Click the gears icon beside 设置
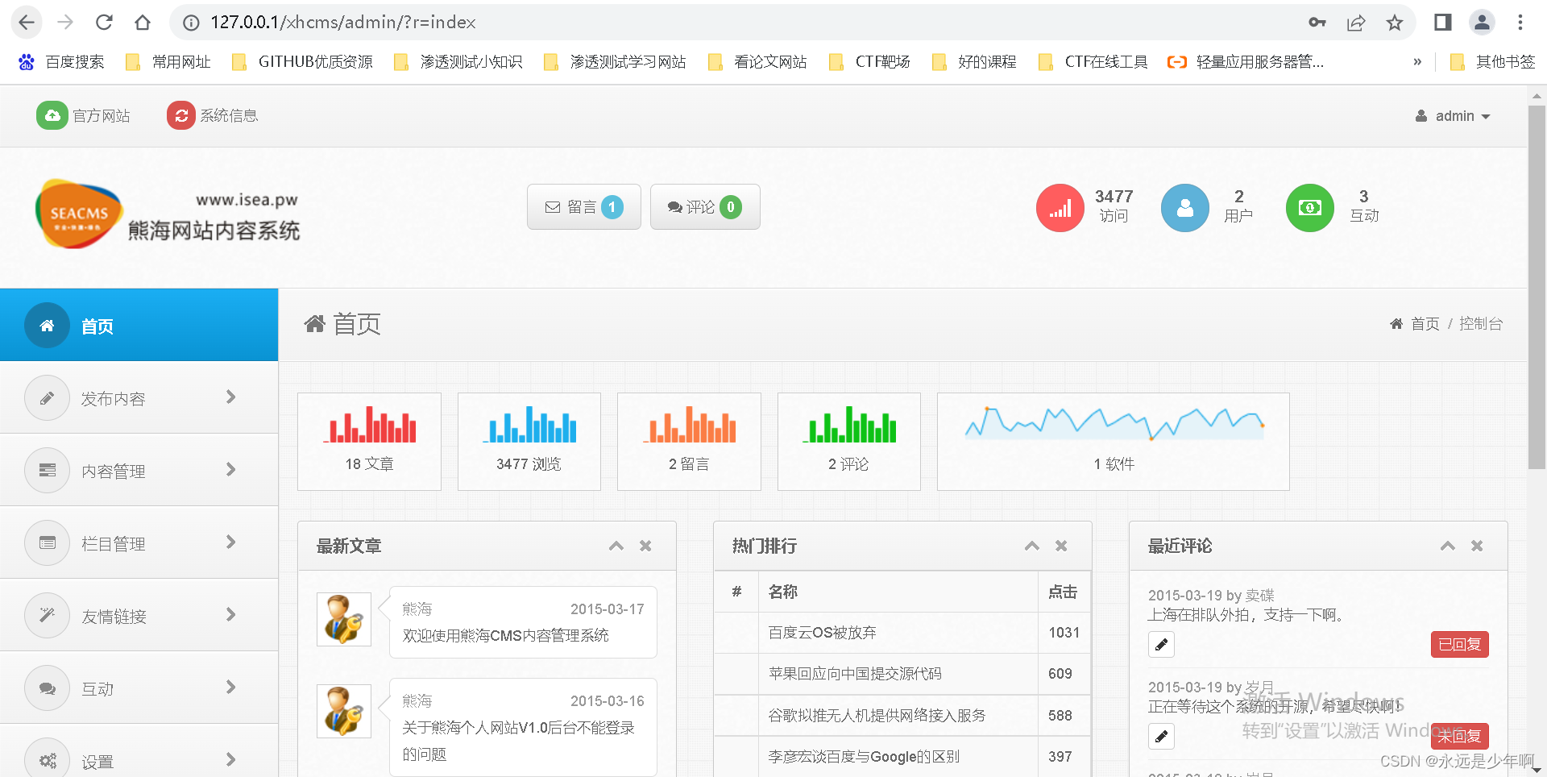 (48, 760)
